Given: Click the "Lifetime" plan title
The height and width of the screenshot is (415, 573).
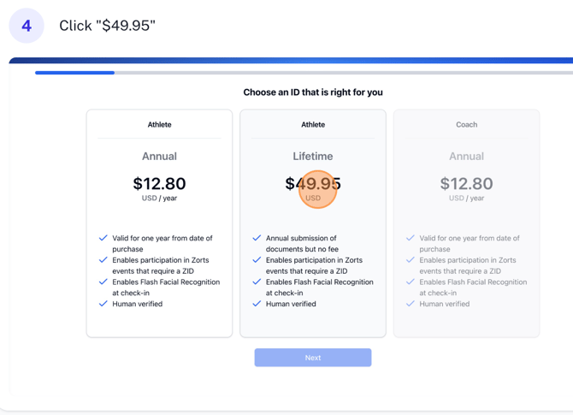Looking at the screenshot, I should [x=313, y=157].
